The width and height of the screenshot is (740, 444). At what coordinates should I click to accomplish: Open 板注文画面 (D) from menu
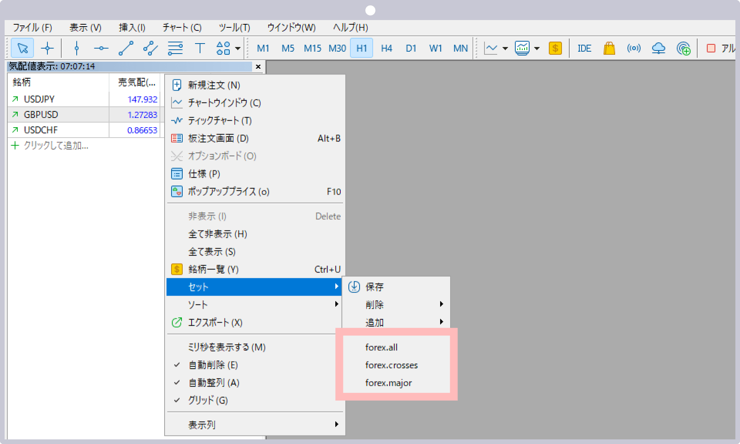pos(255,138)
